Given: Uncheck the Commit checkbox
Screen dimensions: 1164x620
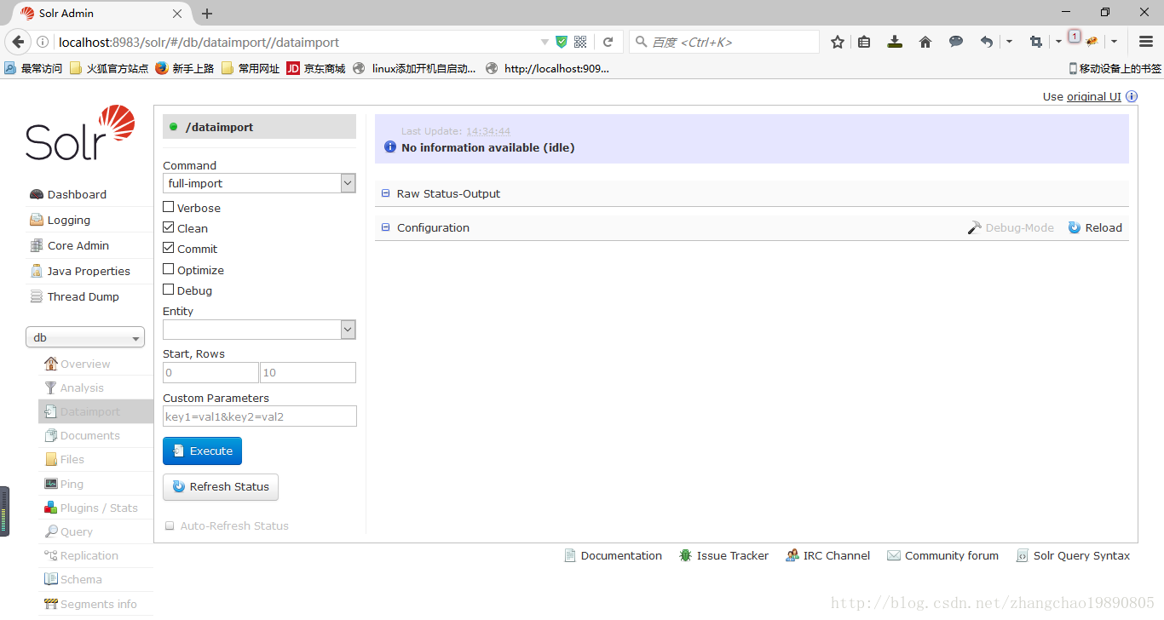Looking at the screenshot, I should click(x=169, y=248).
